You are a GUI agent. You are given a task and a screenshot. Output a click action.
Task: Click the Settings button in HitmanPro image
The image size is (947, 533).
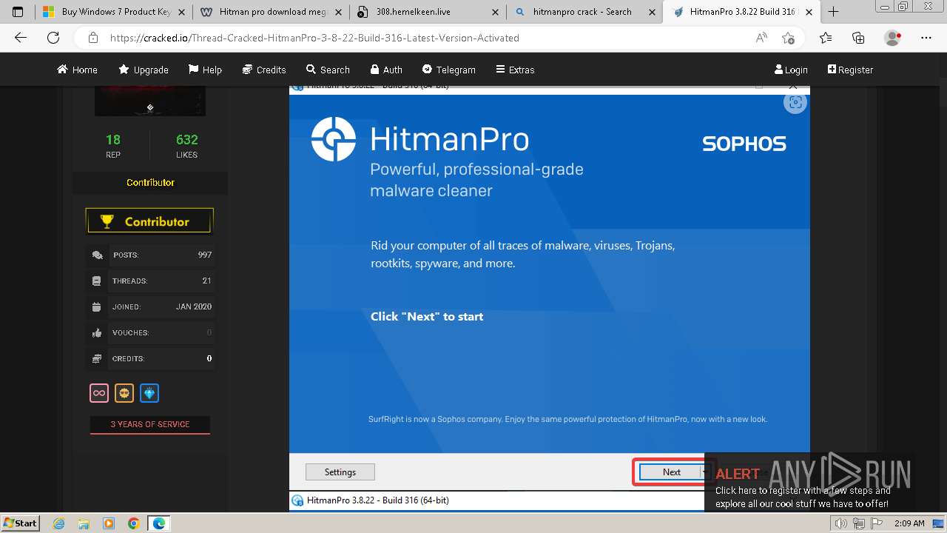(340, 472)
